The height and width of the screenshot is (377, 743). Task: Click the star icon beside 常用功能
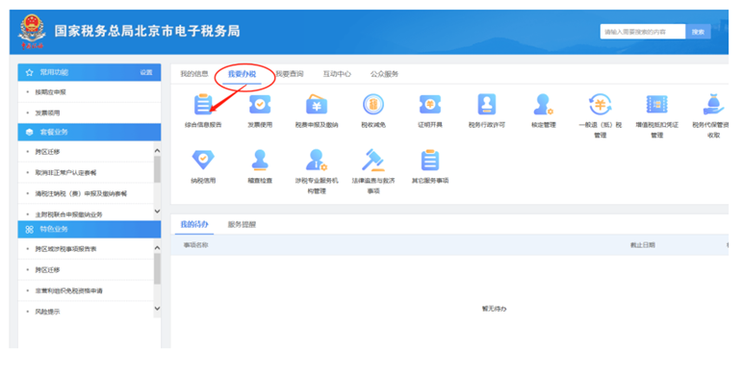(30, 72)
